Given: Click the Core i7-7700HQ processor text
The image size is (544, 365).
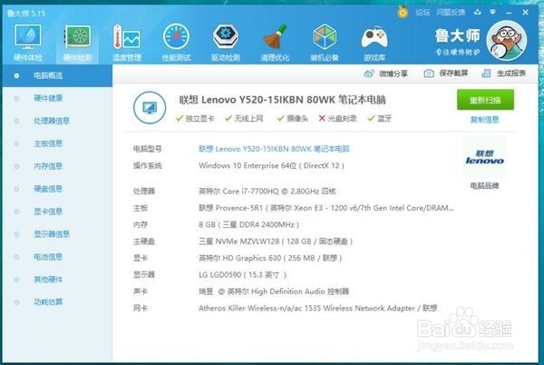Looking at the screenshot, I should coord(267,191).
